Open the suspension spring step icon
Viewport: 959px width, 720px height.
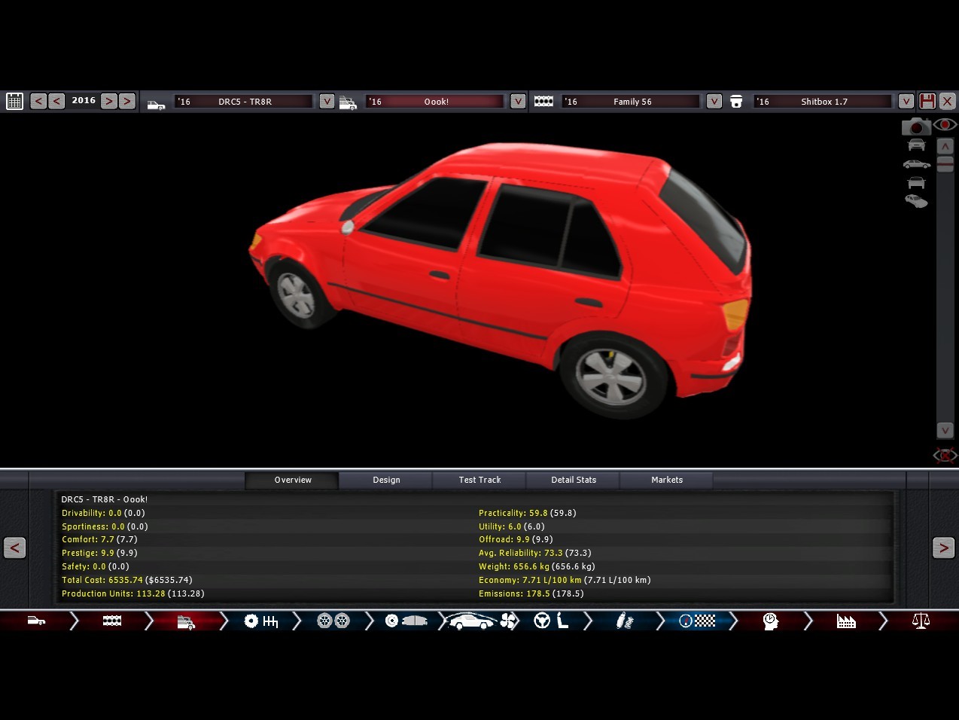tap(625, 621)
